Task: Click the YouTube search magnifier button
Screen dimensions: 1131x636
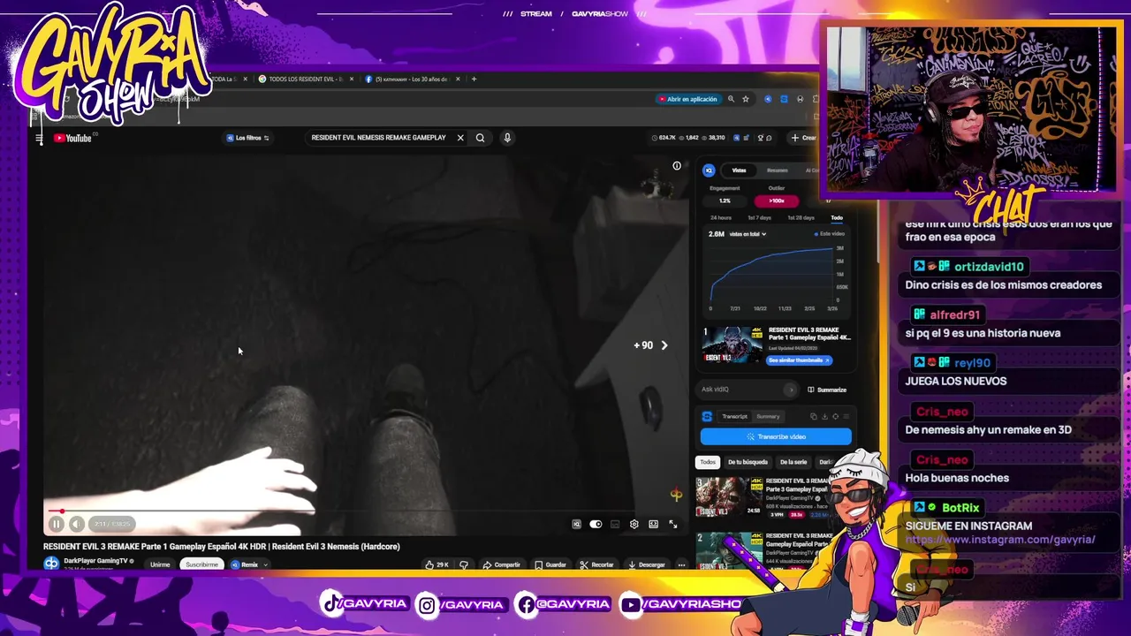Action: point(480,138)
